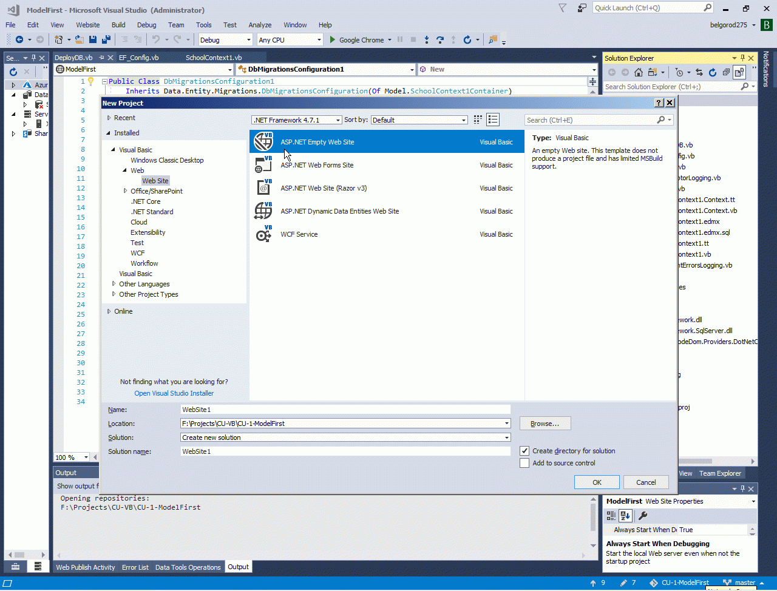Open the Debug configuration dropdown
777x591 pixels.
tap(225, 40)
